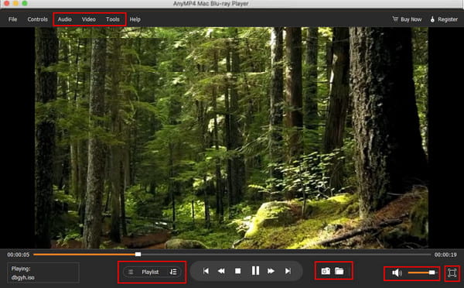Click the Register key icon

pyautogui.click(x=432, y=19)
